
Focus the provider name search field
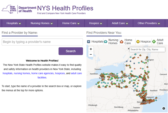[x=42, y=42]
